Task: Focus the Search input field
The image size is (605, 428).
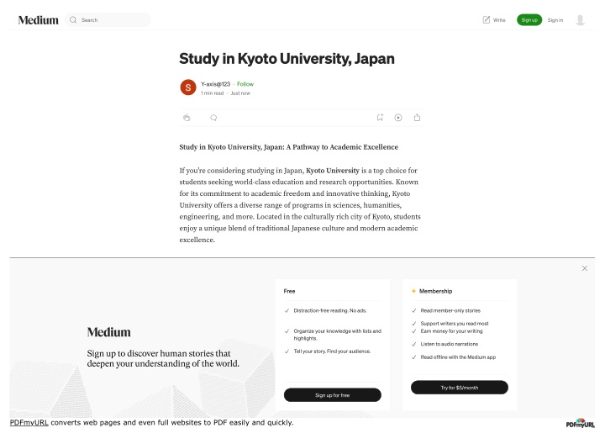Action: point(108,19)
